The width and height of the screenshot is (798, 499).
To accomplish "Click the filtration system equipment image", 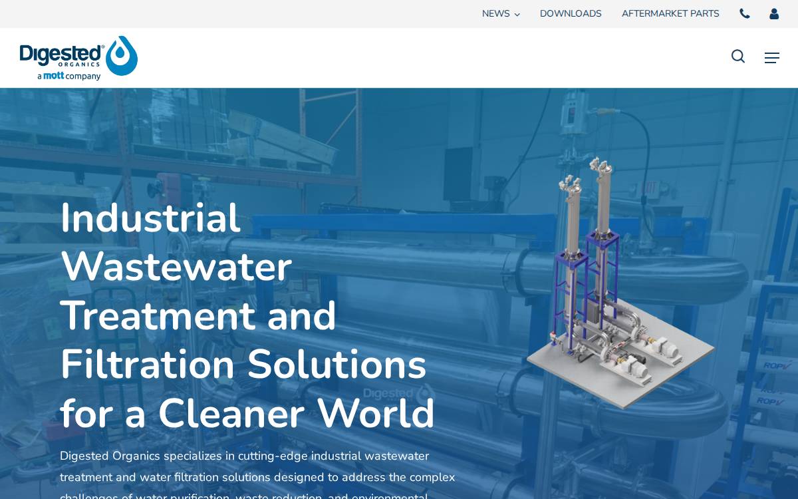I will click(x=620, y=283).
